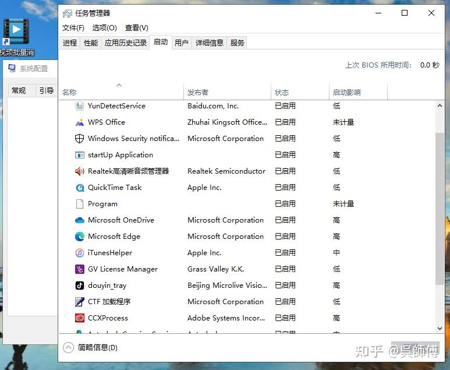
Task: Click the Task Manager title bar icon
Action: 68,13
